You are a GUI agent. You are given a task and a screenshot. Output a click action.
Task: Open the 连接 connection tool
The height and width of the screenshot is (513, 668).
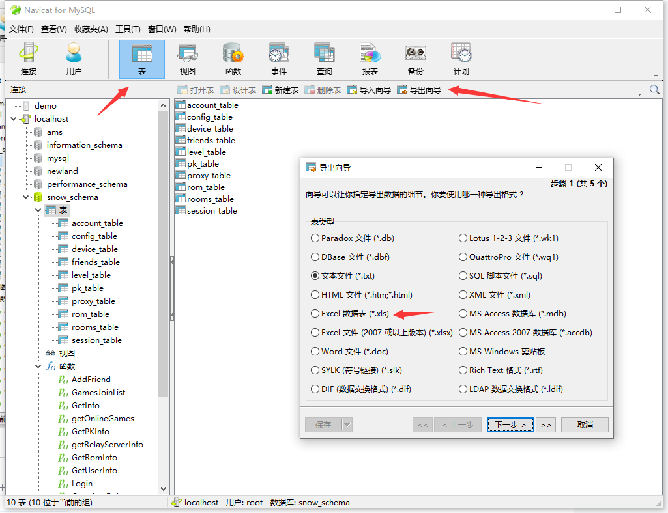pos(29,59)
